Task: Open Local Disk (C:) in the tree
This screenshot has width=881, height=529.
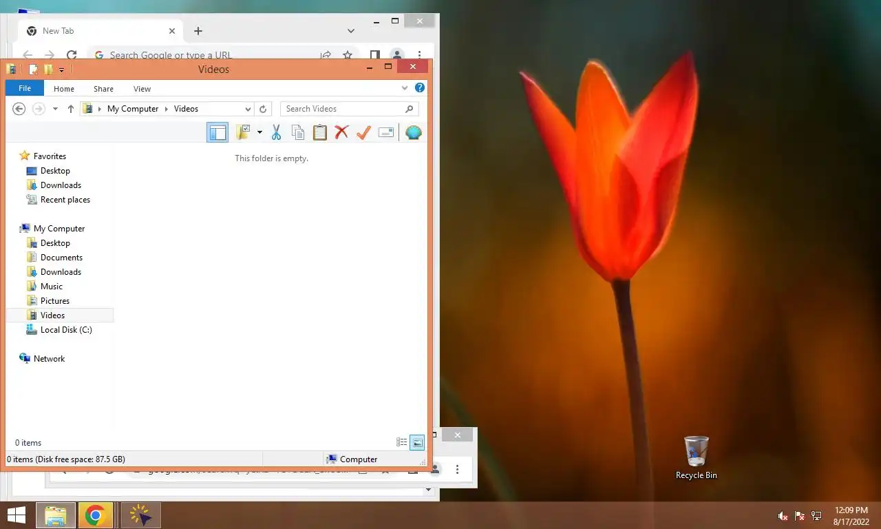Action: point(66,330)
